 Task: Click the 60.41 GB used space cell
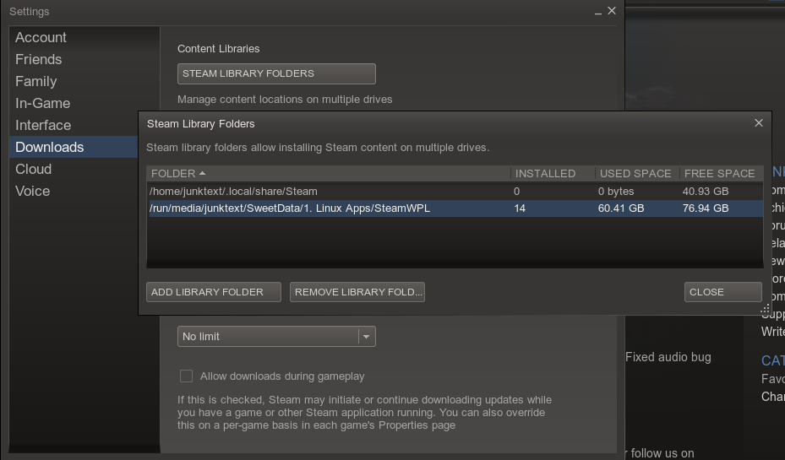click(x=621, y=208)
